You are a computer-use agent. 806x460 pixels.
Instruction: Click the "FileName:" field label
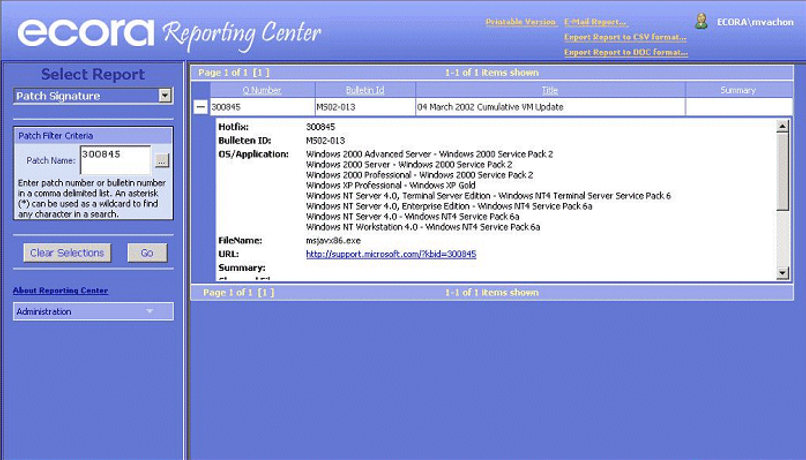(x=240, y=240)
